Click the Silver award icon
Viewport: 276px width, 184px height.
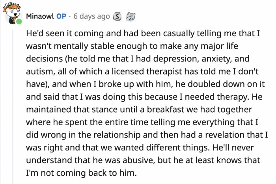[117, 17]
